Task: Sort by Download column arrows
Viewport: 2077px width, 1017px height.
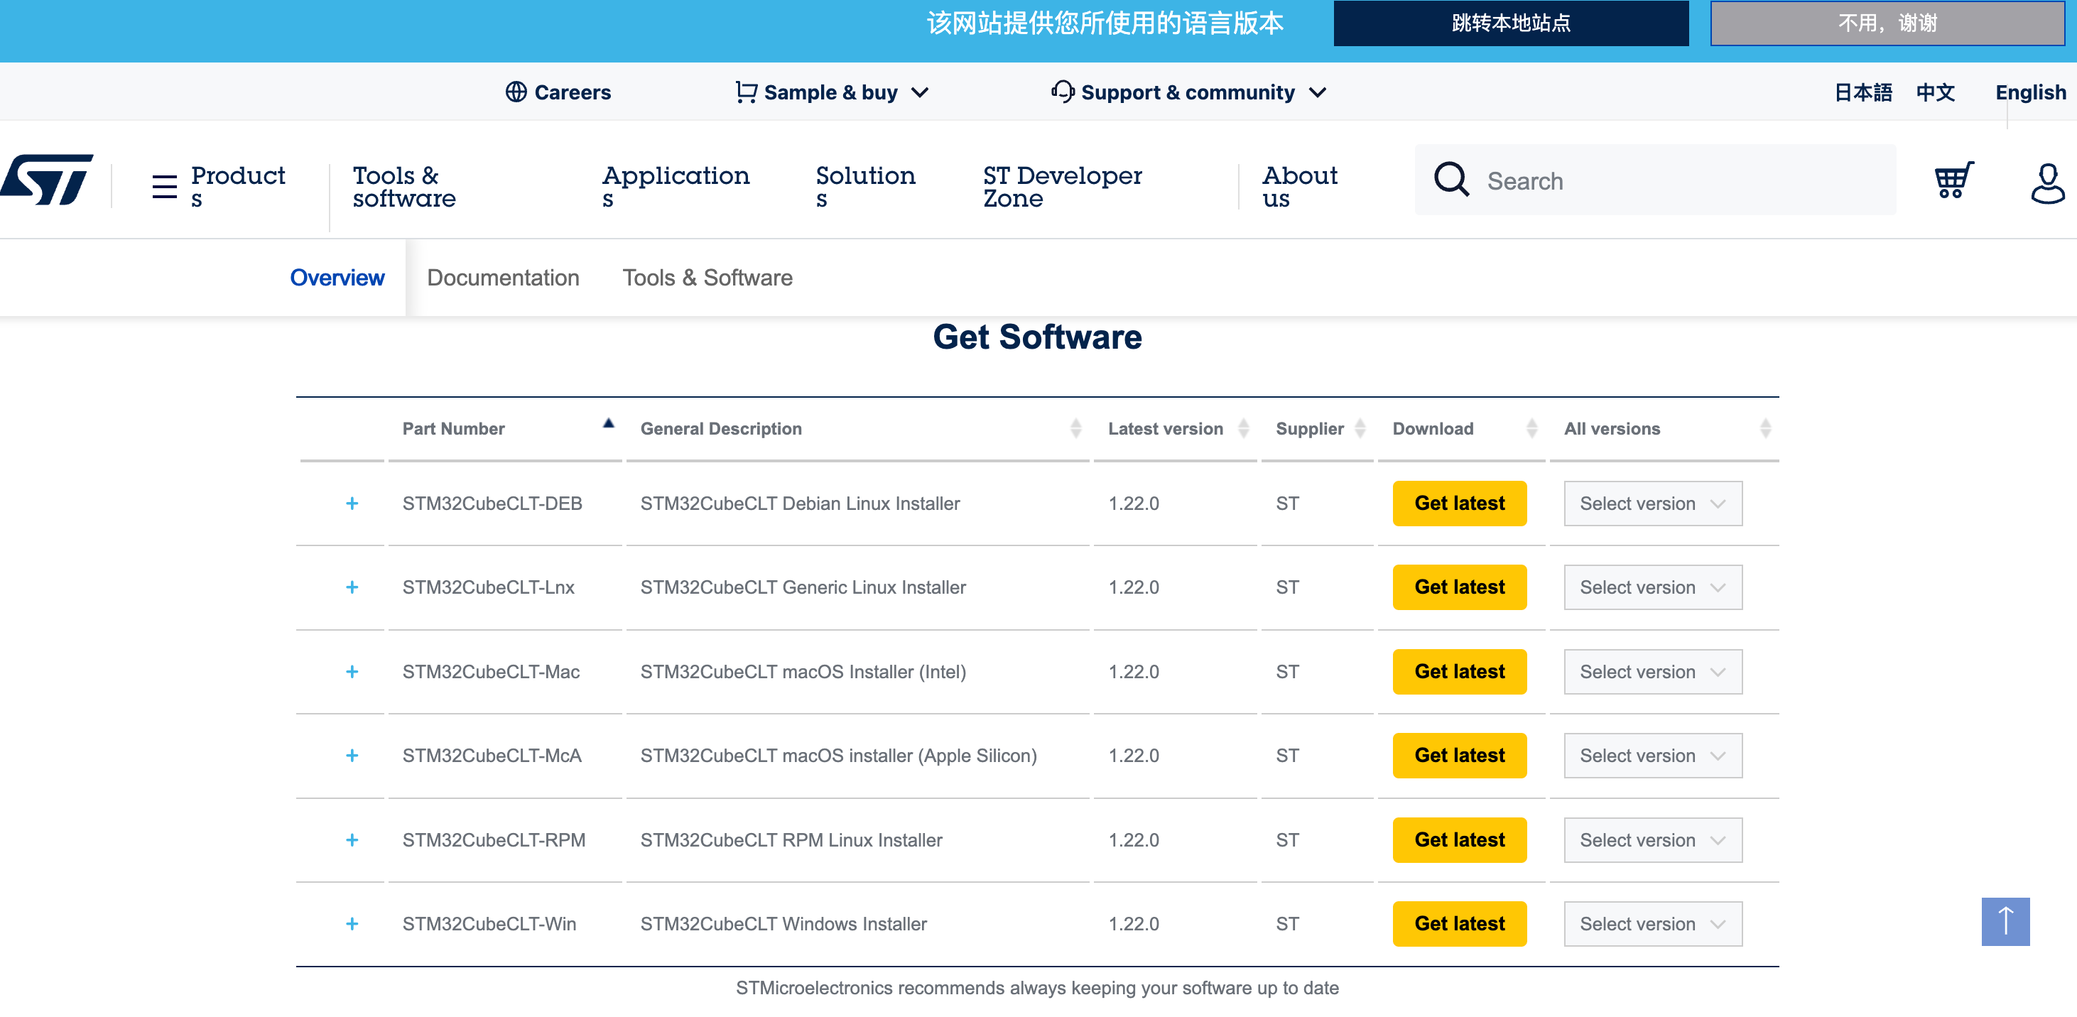Action: [x=1532, y=428]
